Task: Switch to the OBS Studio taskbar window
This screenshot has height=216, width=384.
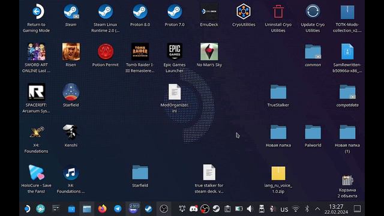Action: pos(164,209)
